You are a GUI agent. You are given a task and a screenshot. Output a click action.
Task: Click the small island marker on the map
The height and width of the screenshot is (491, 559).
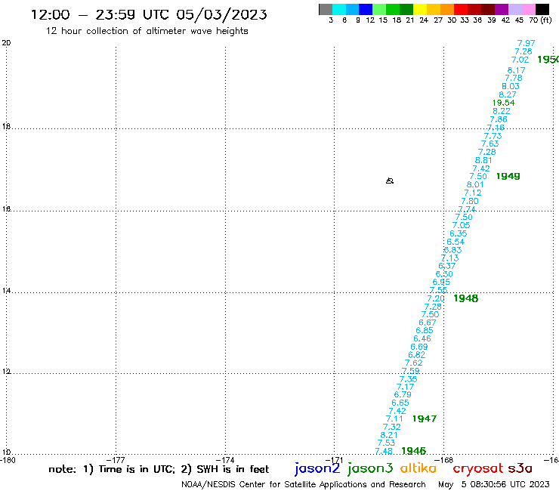390,181
